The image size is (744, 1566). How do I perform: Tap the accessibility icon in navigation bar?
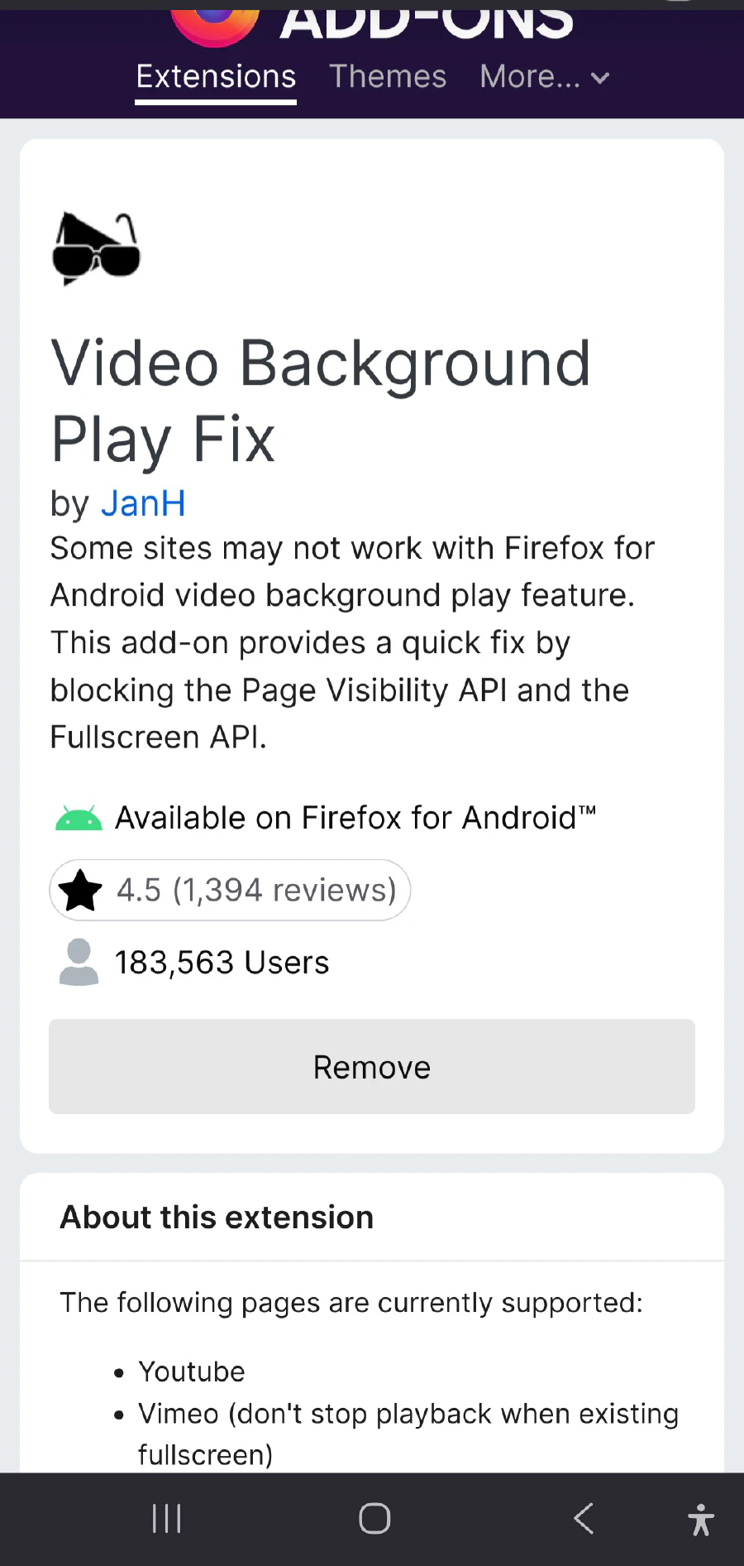click(x=700, y=1518)
